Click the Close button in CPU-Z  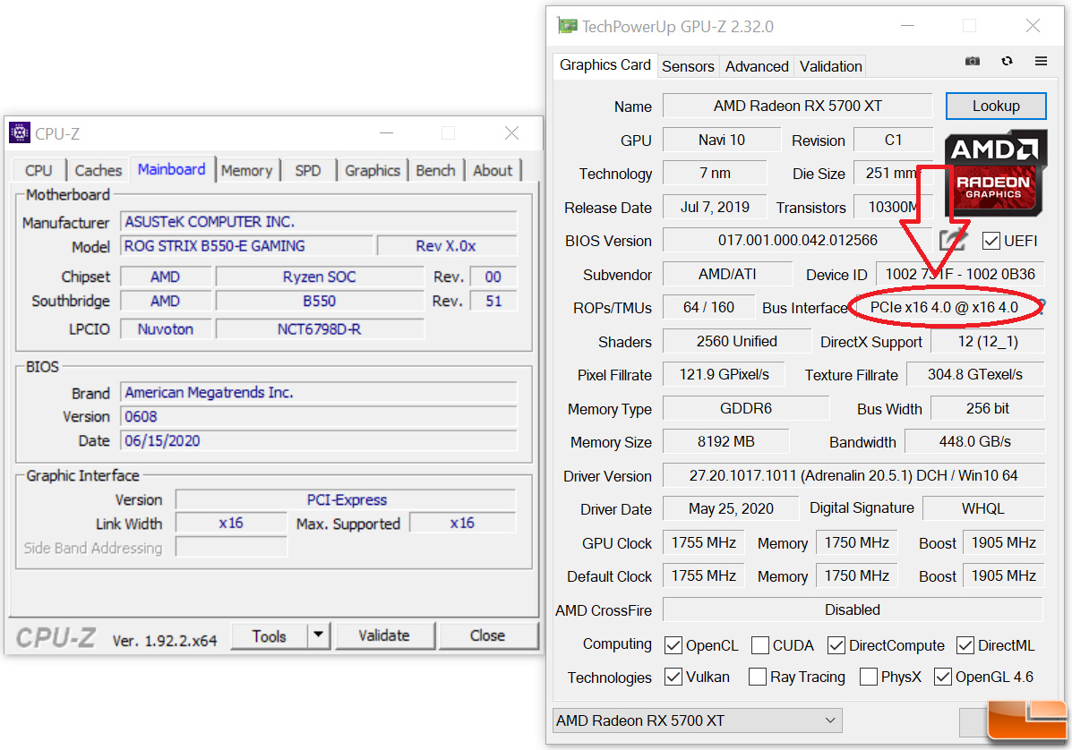[x=487, y=635]
